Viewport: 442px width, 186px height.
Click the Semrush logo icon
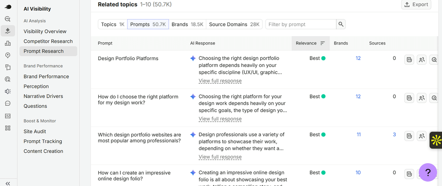tap(8, 7)
